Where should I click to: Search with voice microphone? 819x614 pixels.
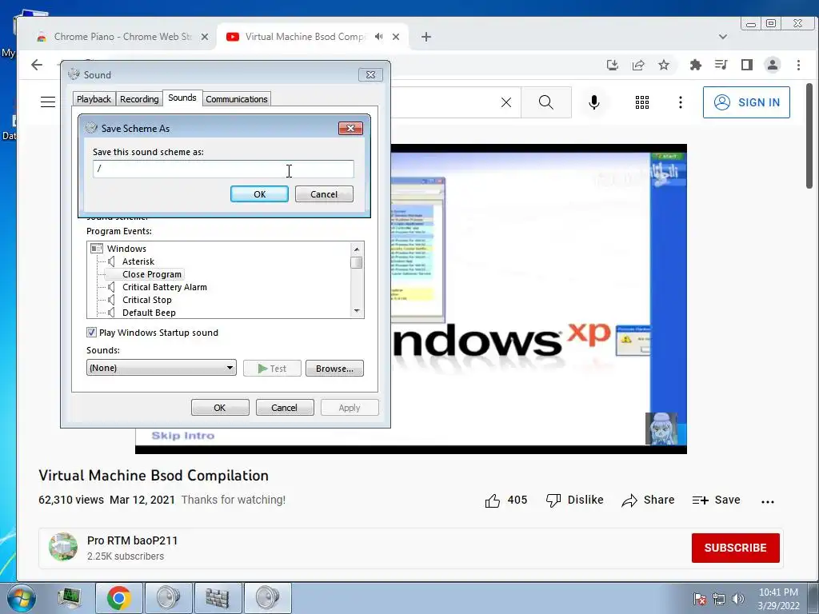click(x=594, y=102)
